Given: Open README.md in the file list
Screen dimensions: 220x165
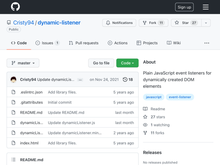Looking at the screenshot, I should [x=31, y=112].
